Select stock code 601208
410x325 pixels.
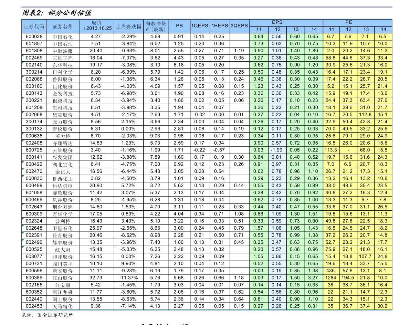click(34, 107)
